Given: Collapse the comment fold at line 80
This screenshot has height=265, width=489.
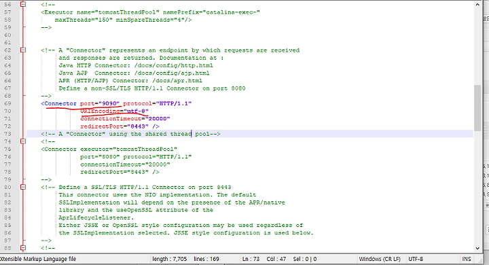Looking at the screenshot, I should [x=23, y=187].
